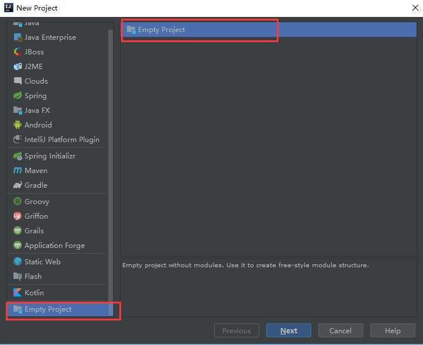Choose IntelliJ Platform Plugin label
The width and height of the screenshot is (423, 345).
pos(62,140)
